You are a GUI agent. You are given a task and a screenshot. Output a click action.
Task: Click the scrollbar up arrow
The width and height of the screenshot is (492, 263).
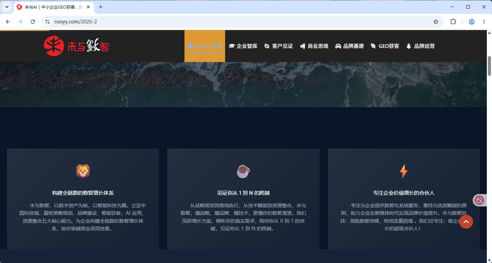tap(489, 33)
